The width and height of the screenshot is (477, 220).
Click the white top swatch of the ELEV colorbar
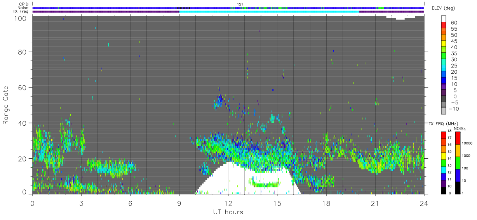tap(444, 19)
